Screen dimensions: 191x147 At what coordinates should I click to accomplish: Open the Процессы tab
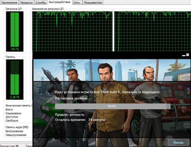point(26,2)
